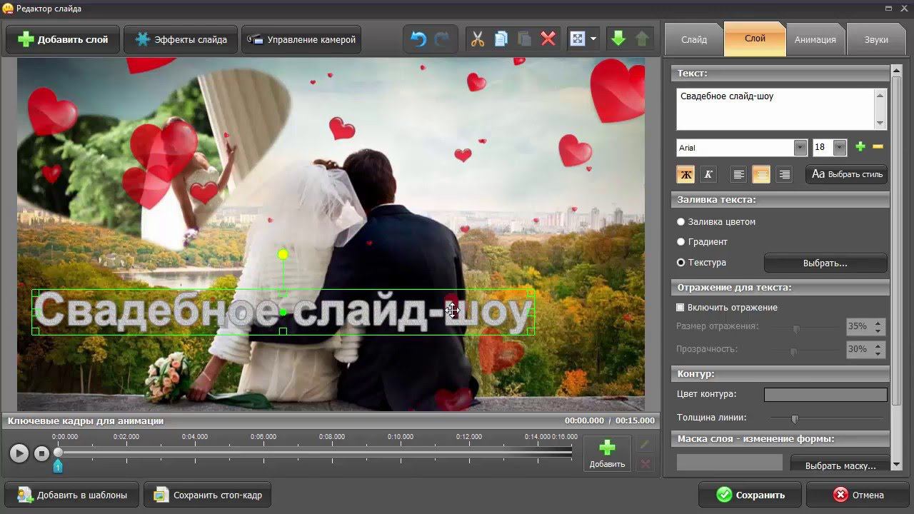Decrease transparency 30% stepper
Image resolution: width=914 pixels, height=514 pixels.
[x=878, y=354]
